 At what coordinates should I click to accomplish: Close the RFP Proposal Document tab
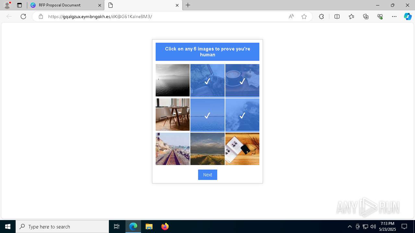click(x=100, y=5)
